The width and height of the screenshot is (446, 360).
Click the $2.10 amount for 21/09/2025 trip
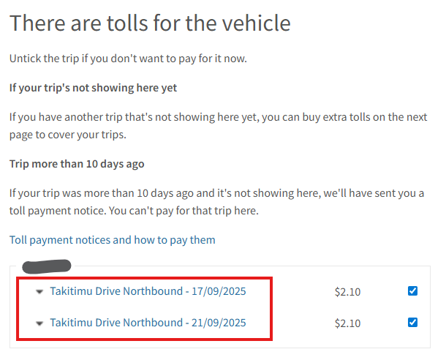tap(347, 323)
